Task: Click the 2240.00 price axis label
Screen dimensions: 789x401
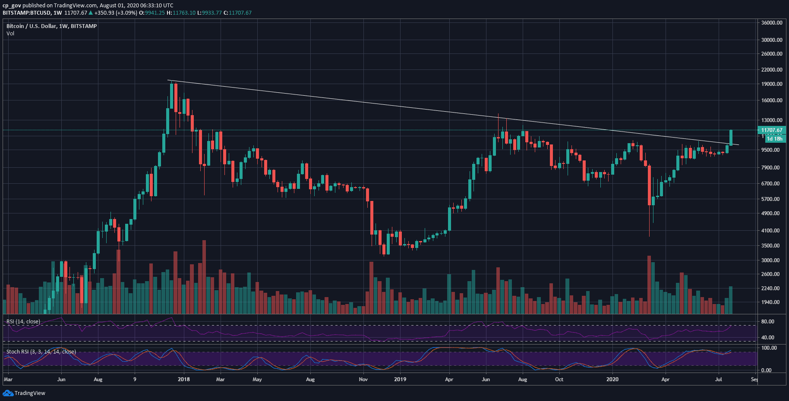Action: [770, 288]
